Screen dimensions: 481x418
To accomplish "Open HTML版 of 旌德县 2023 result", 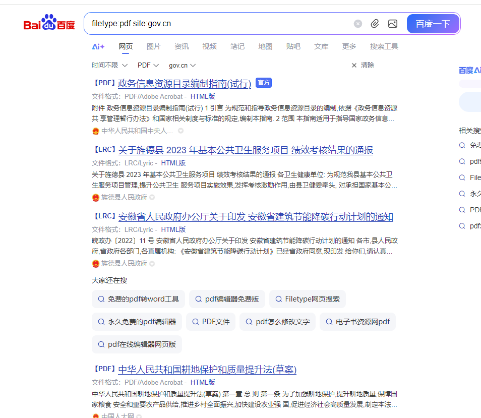I will [x=173, y=163].
